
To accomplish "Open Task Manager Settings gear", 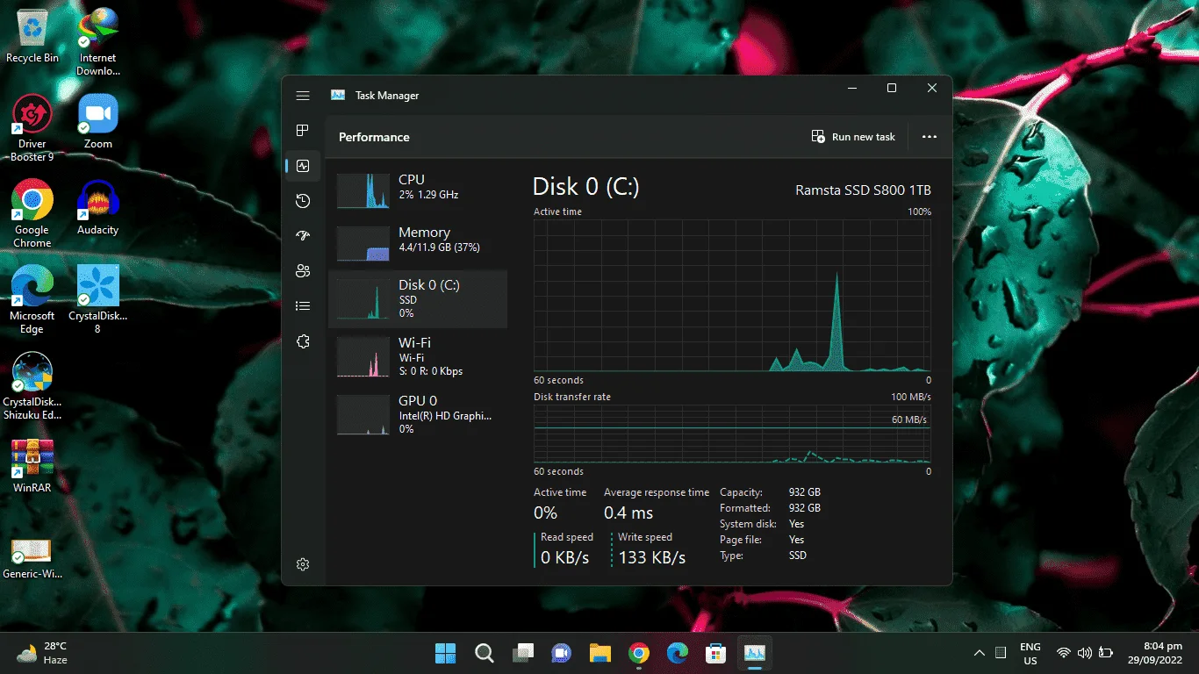I will (x=303, y=564).
